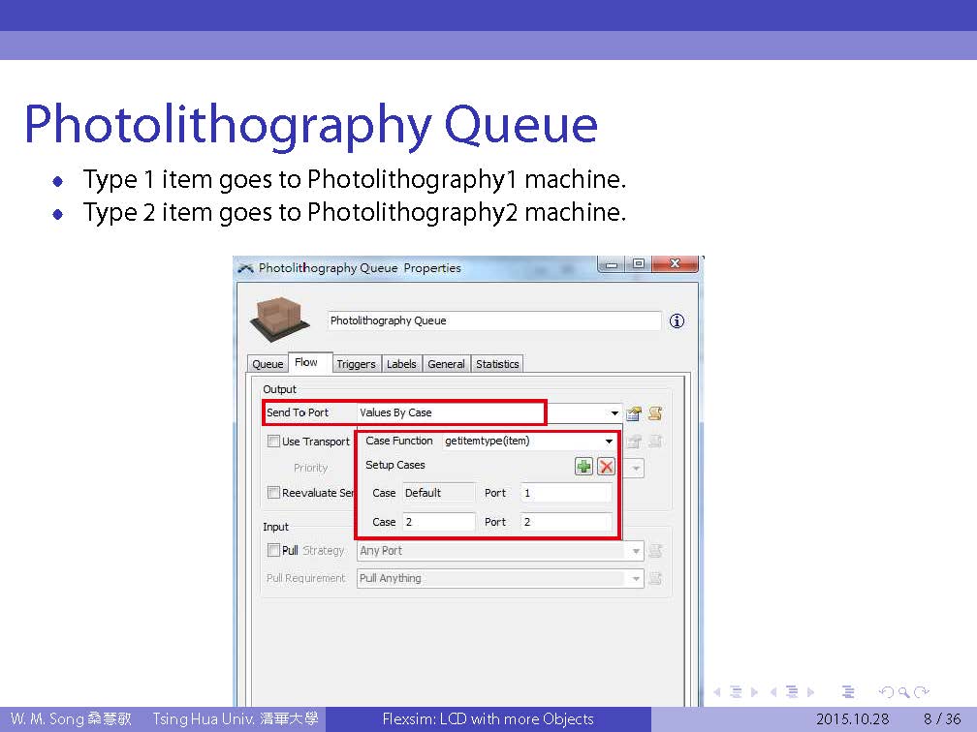Click the Send To Port code scroll icon
Screen dimensions: 977x732
[655, 413]
